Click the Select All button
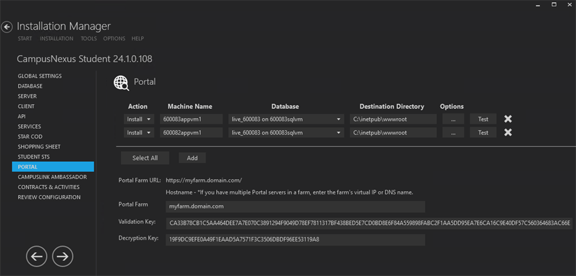Viewport: 576px width, 276px height. 145,158
